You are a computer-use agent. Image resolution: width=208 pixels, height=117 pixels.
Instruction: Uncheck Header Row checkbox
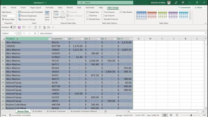[87, 12]
